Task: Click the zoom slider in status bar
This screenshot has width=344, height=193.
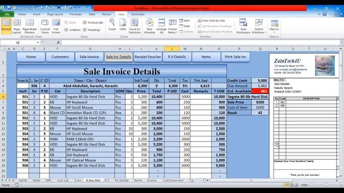Action: coord(326,185)
